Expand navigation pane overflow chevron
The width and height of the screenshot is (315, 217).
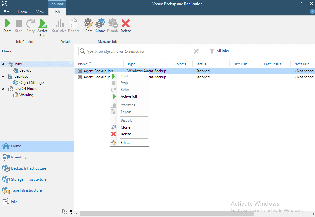[x=71, y=212]
